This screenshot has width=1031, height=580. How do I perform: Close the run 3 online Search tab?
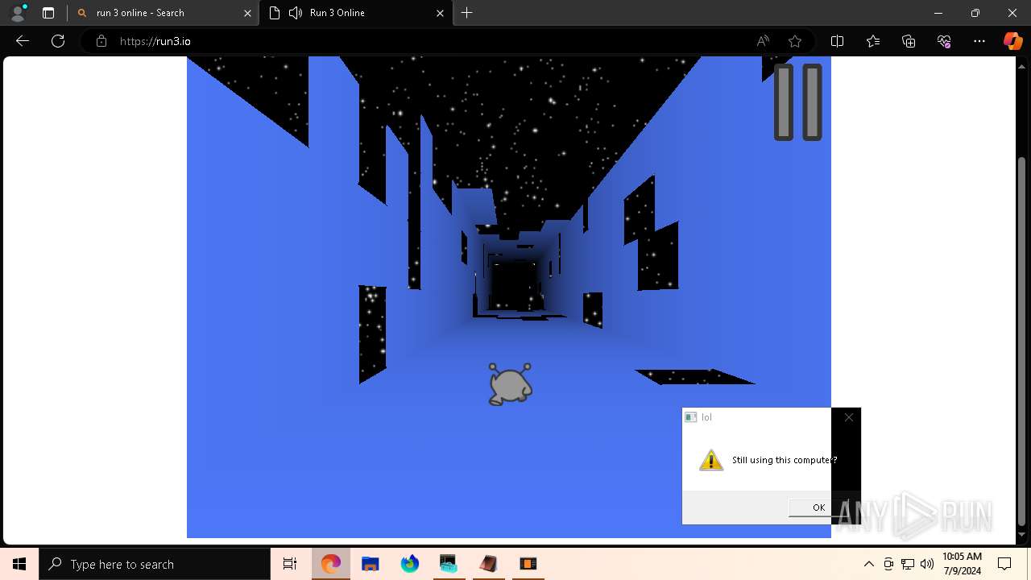tap(247, 13)
